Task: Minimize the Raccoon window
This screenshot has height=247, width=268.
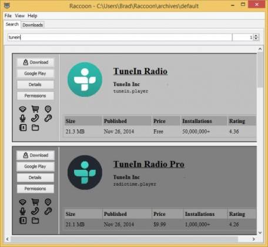Action: coord(233,5)
